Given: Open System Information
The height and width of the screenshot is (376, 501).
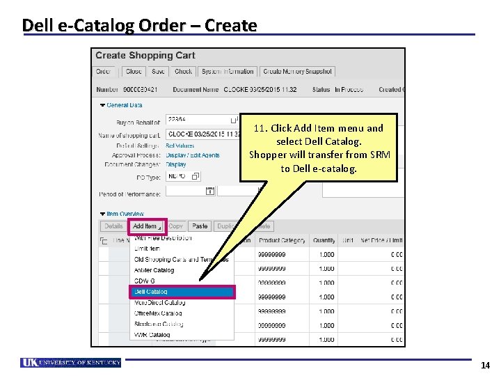Looking at the screenshot, I should tap(227, 72).
